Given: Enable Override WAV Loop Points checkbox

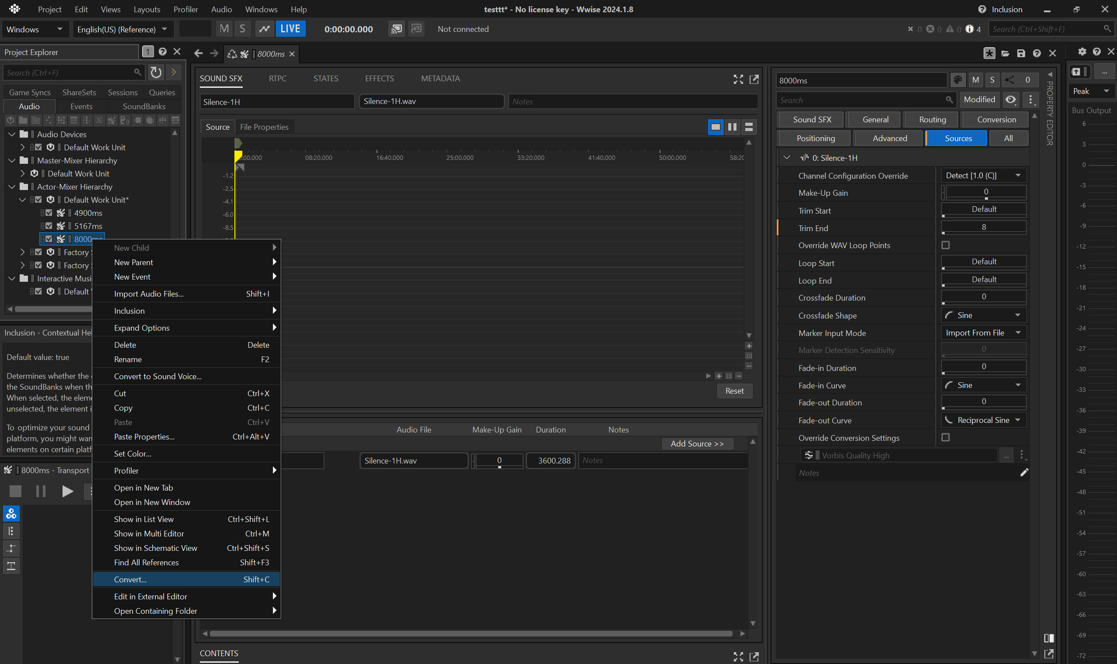Looking at the screenshot, I should 946,245.
